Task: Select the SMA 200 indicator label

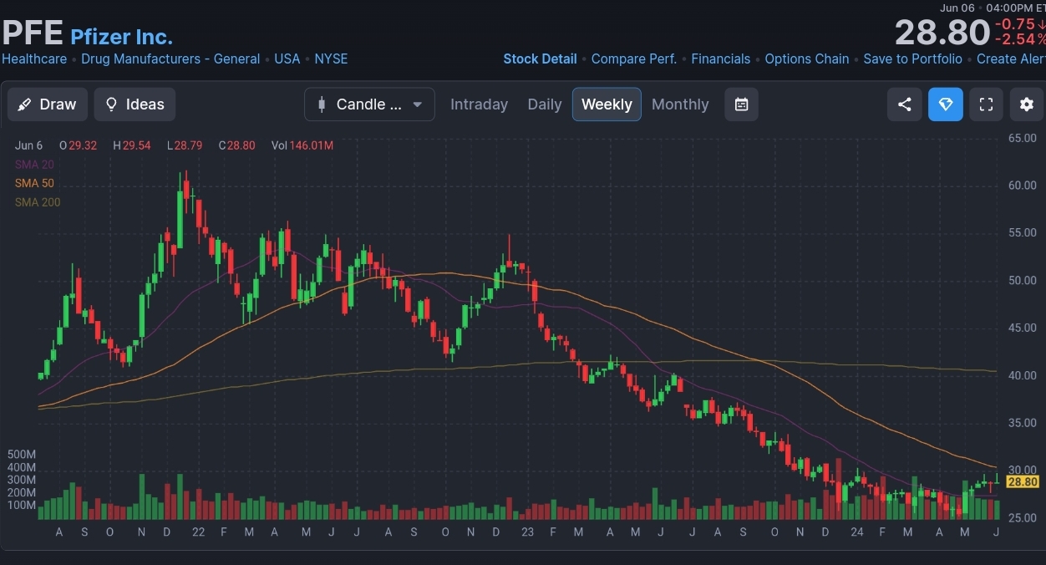Action: click(x=38, y=202)
